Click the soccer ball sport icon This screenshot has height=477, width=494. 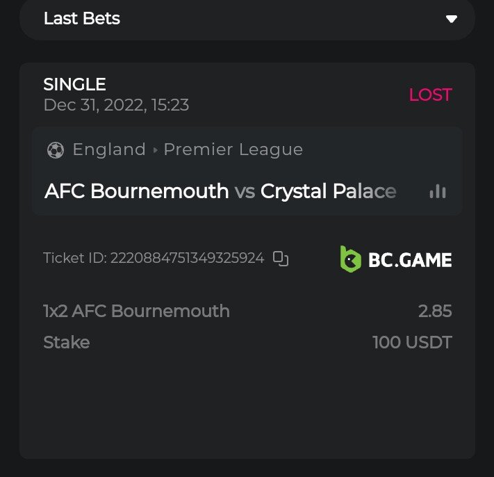click(x=55, y=149)
